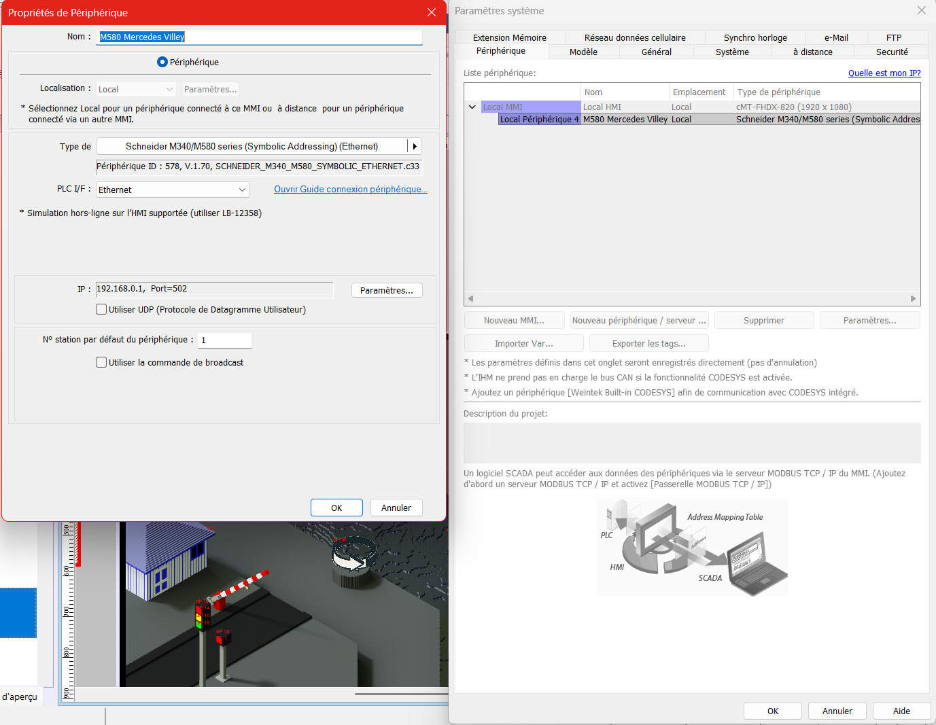Screen dimensions: 936x725
Task: Collapse the Local MMI tree node
Action: pyautogui.click(x=472, y=107)
